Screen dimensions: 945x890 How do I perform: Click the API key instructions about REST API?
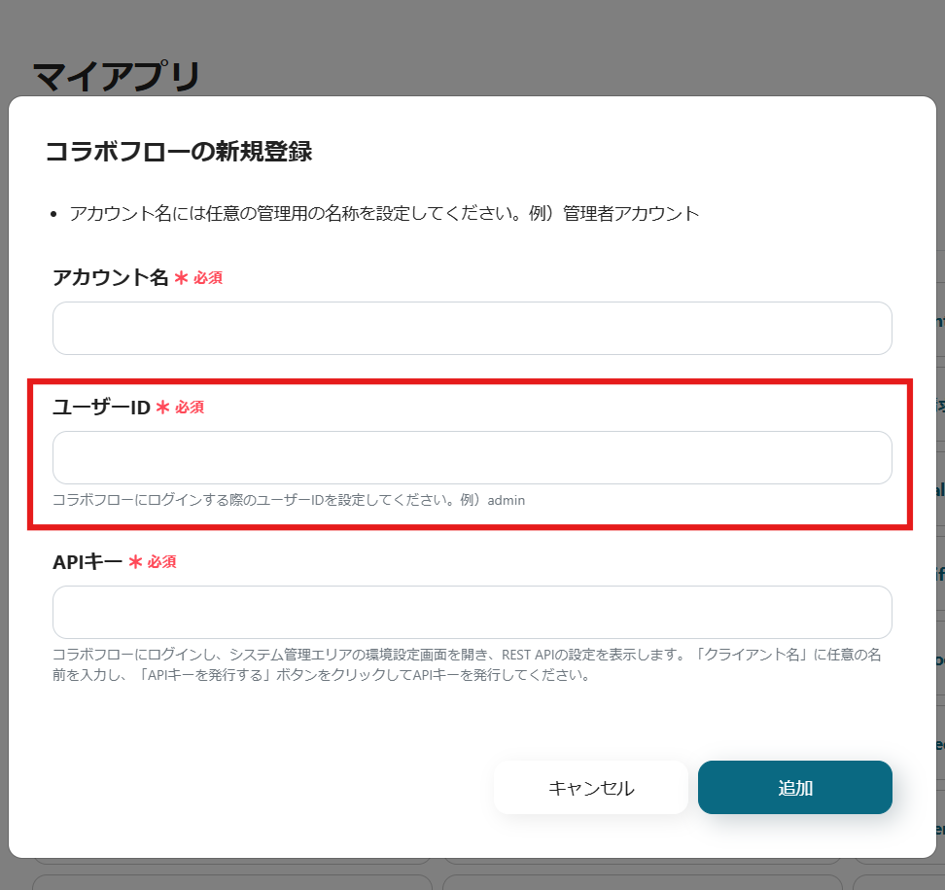point(467,664)
